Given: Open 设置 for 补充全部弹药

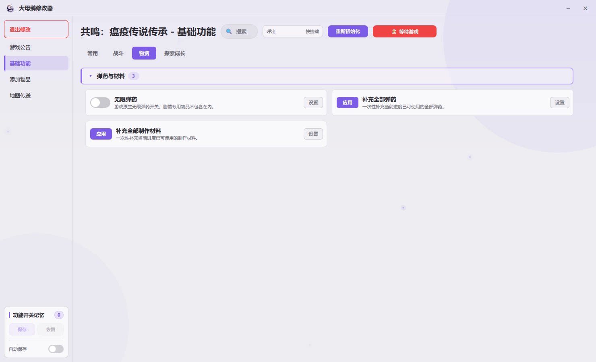Looking at the screenshot, I should point(560,103).
